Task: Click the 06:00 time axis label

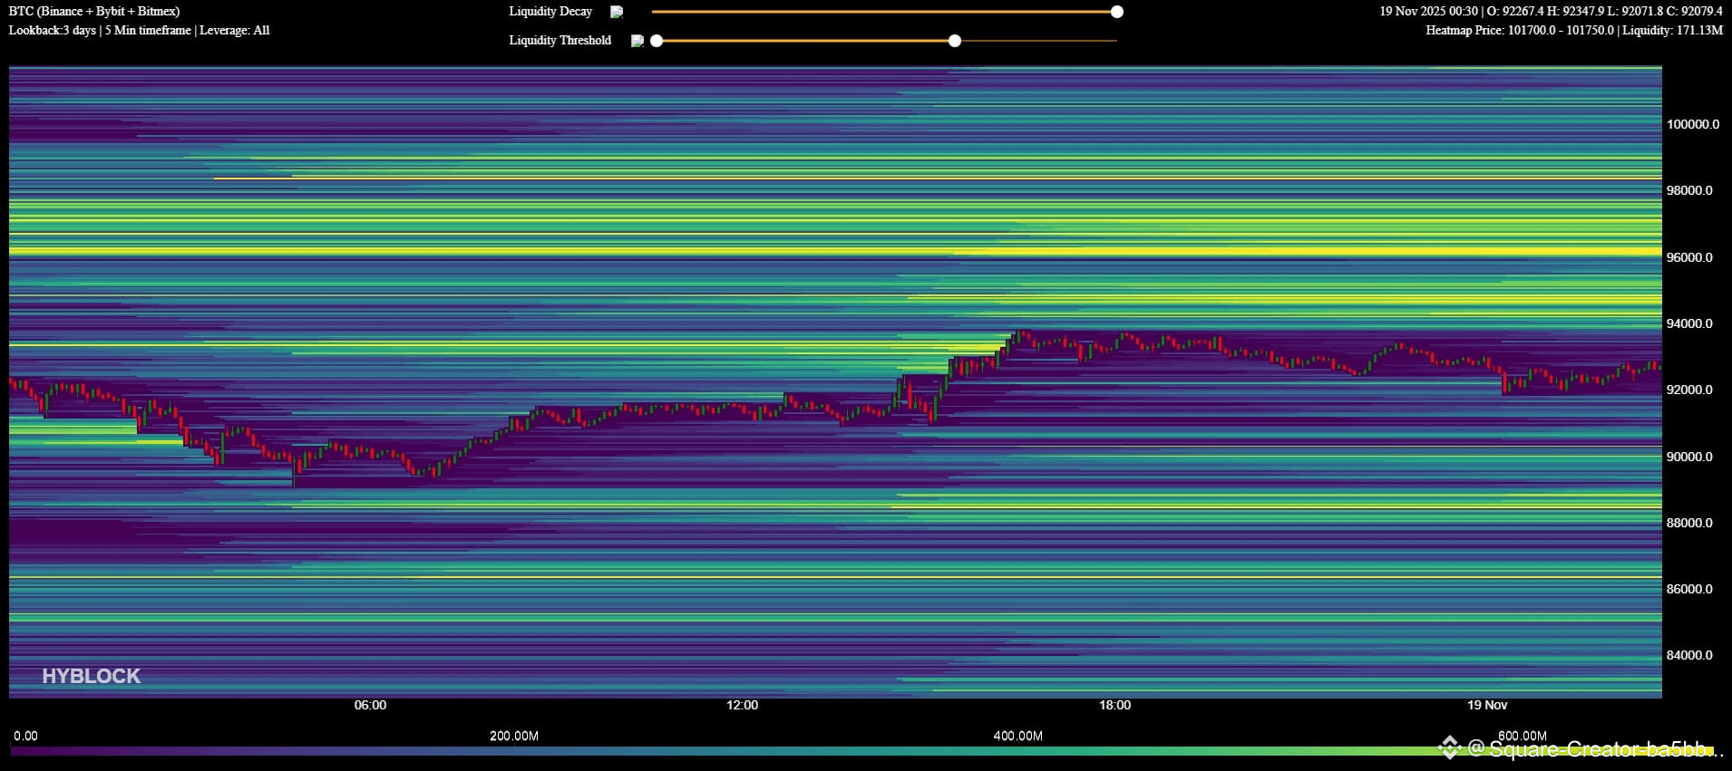Action: [x=370, y=705]
